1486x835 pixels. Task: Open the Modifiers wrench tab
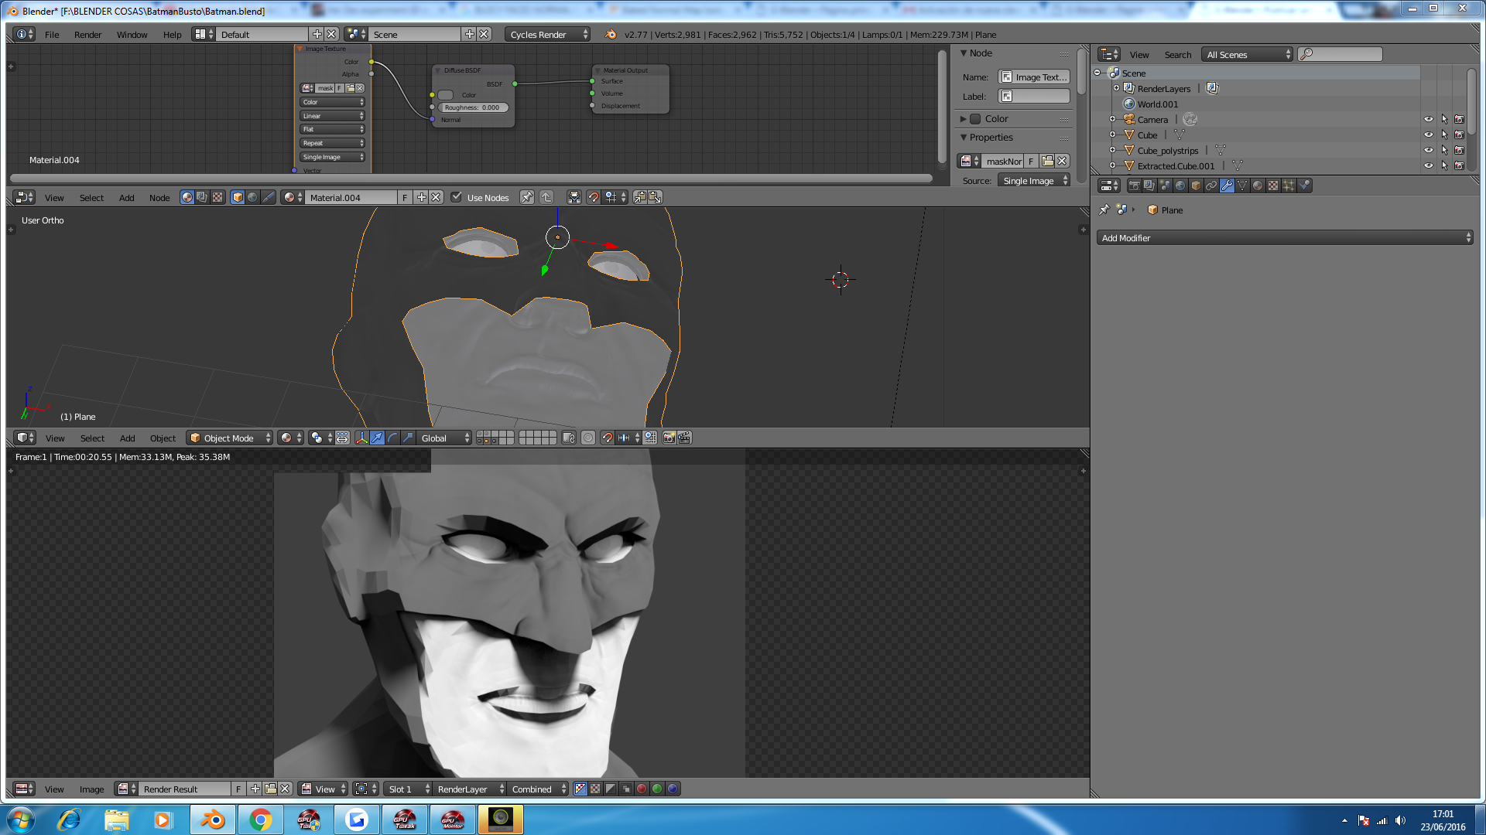[x=1227, y=186]
